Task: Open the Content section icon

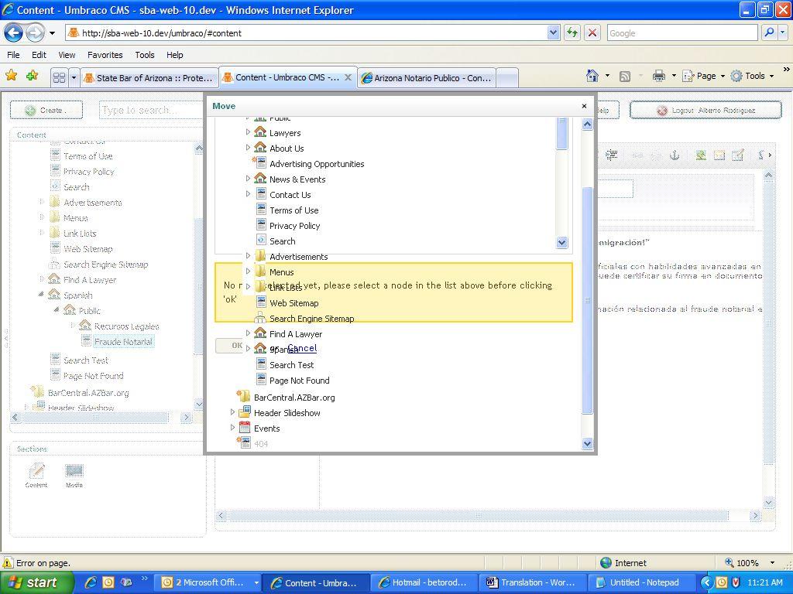Action: [x=36, y=476]
